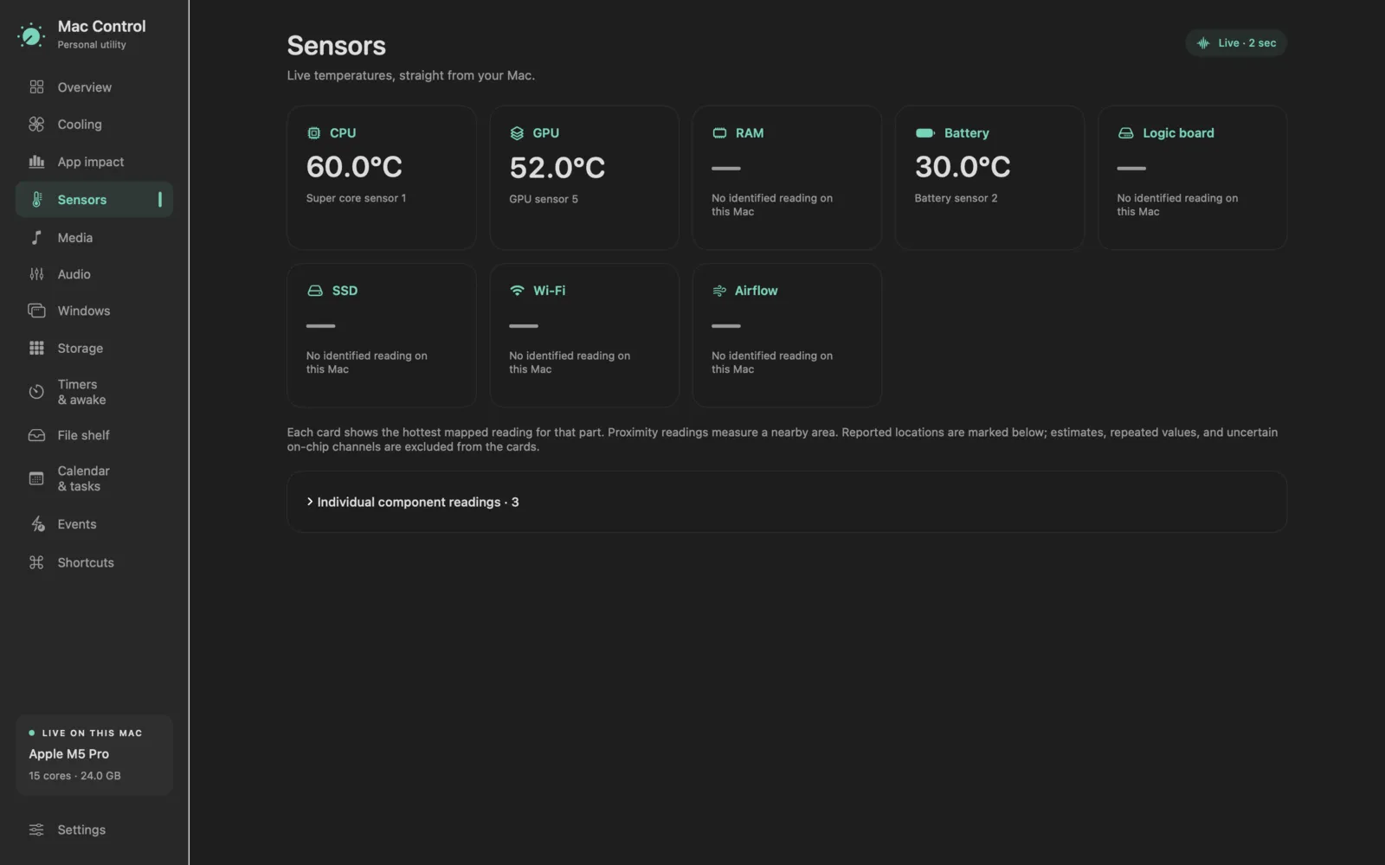Click the Battery sensor 2 label
Screen dimensions: 1385x865
[x=956, y=198]
